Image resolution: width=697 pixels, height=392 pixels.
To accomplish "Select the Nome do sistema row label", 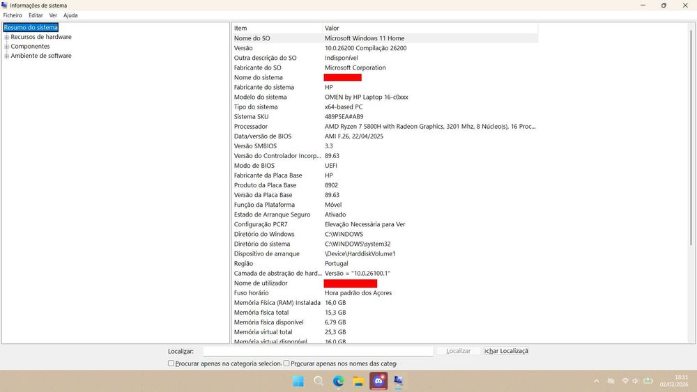I will (x=259, y=77).
